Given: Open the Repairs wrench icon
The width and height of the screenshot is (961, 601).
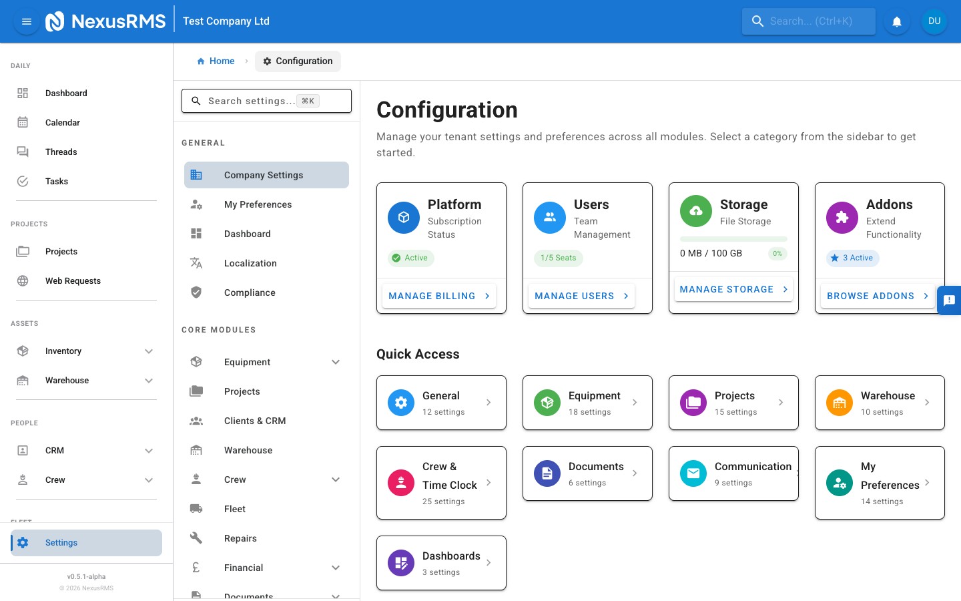Looking at the screenshot, I should coord(196,538).
